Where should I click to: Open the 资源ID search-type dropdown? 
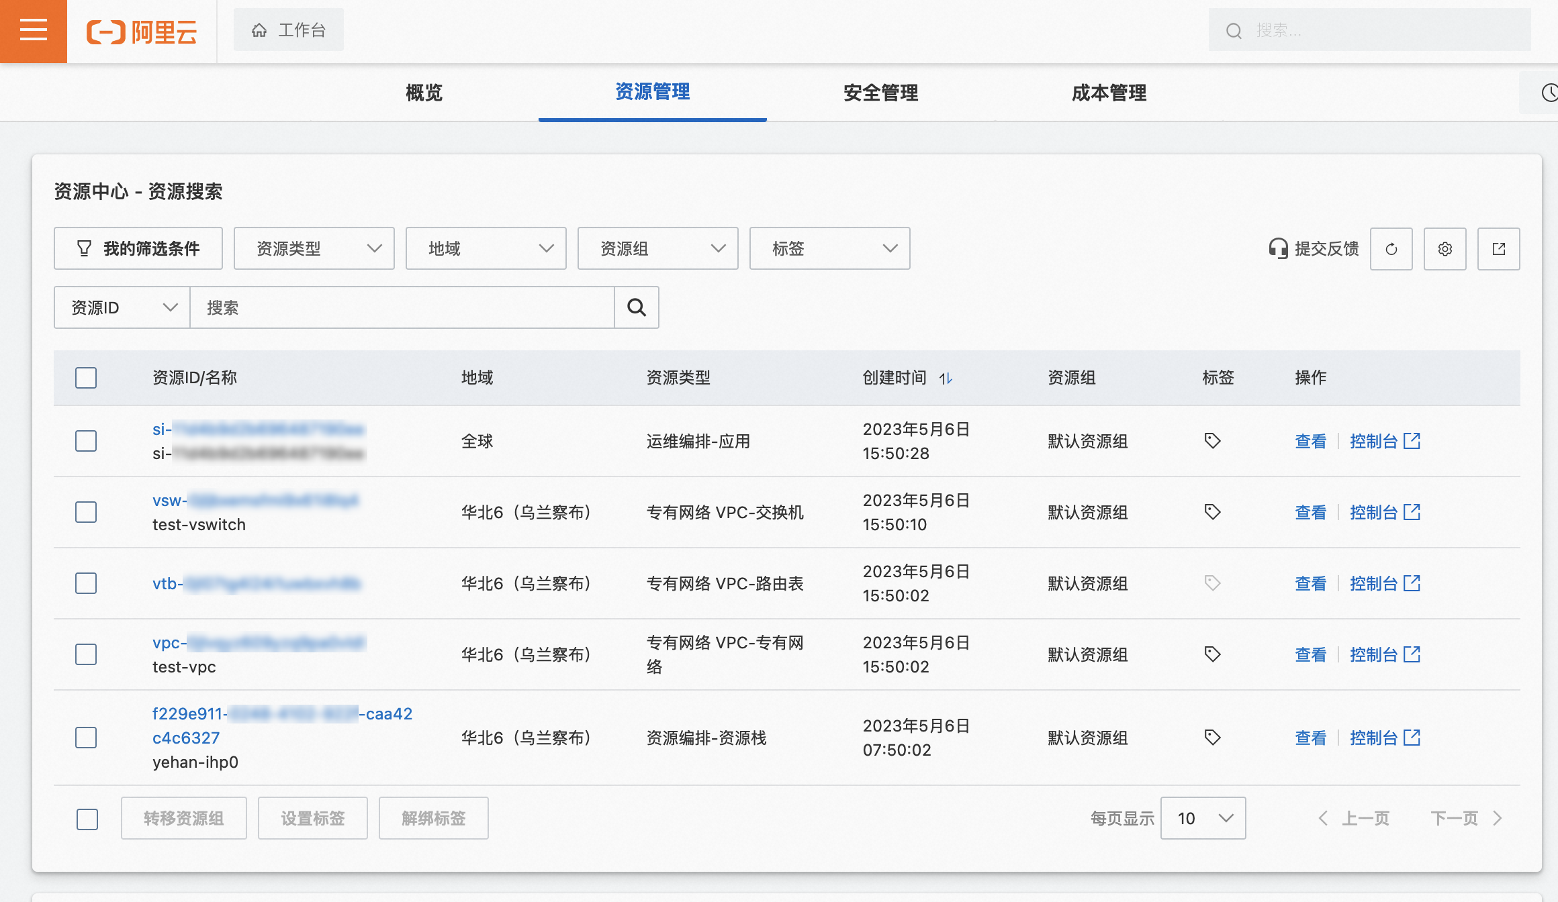(x=122, y=307)
